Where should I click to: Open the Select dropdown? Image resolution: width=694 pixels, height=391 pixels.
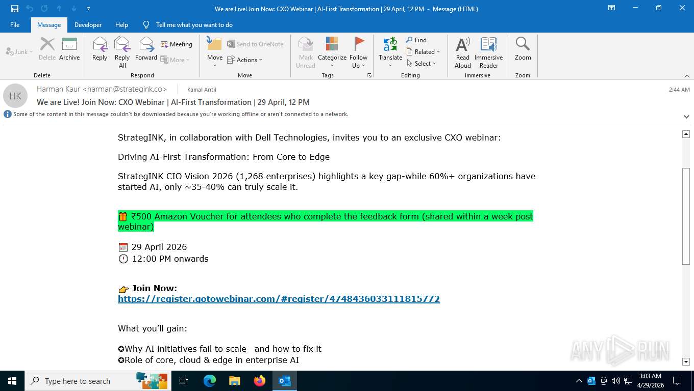(422, 63)
